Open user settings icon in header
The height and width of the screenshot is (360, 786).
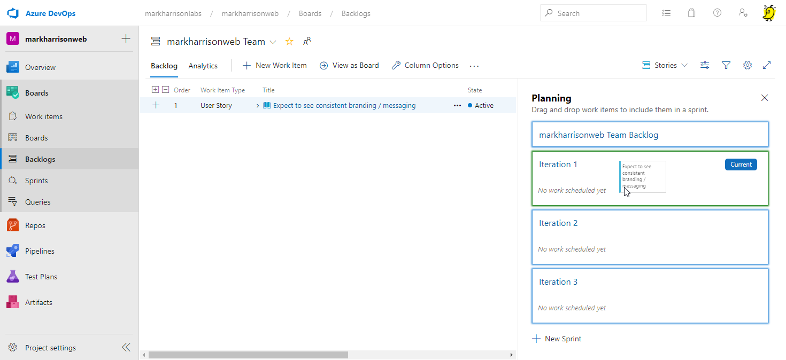[x=743, y=13]
